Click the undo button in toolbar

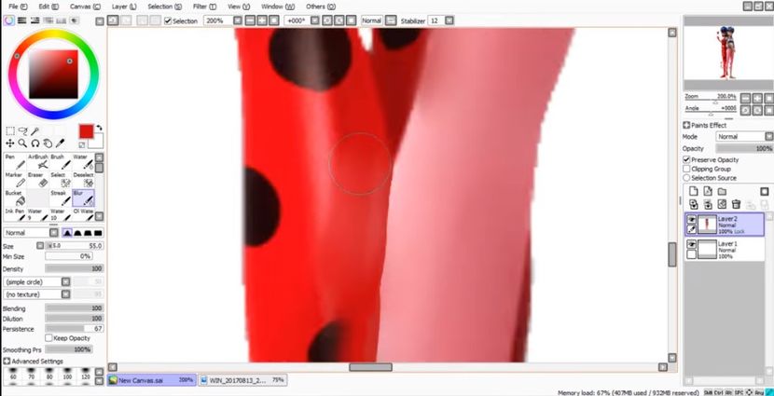tap(113, 20)
